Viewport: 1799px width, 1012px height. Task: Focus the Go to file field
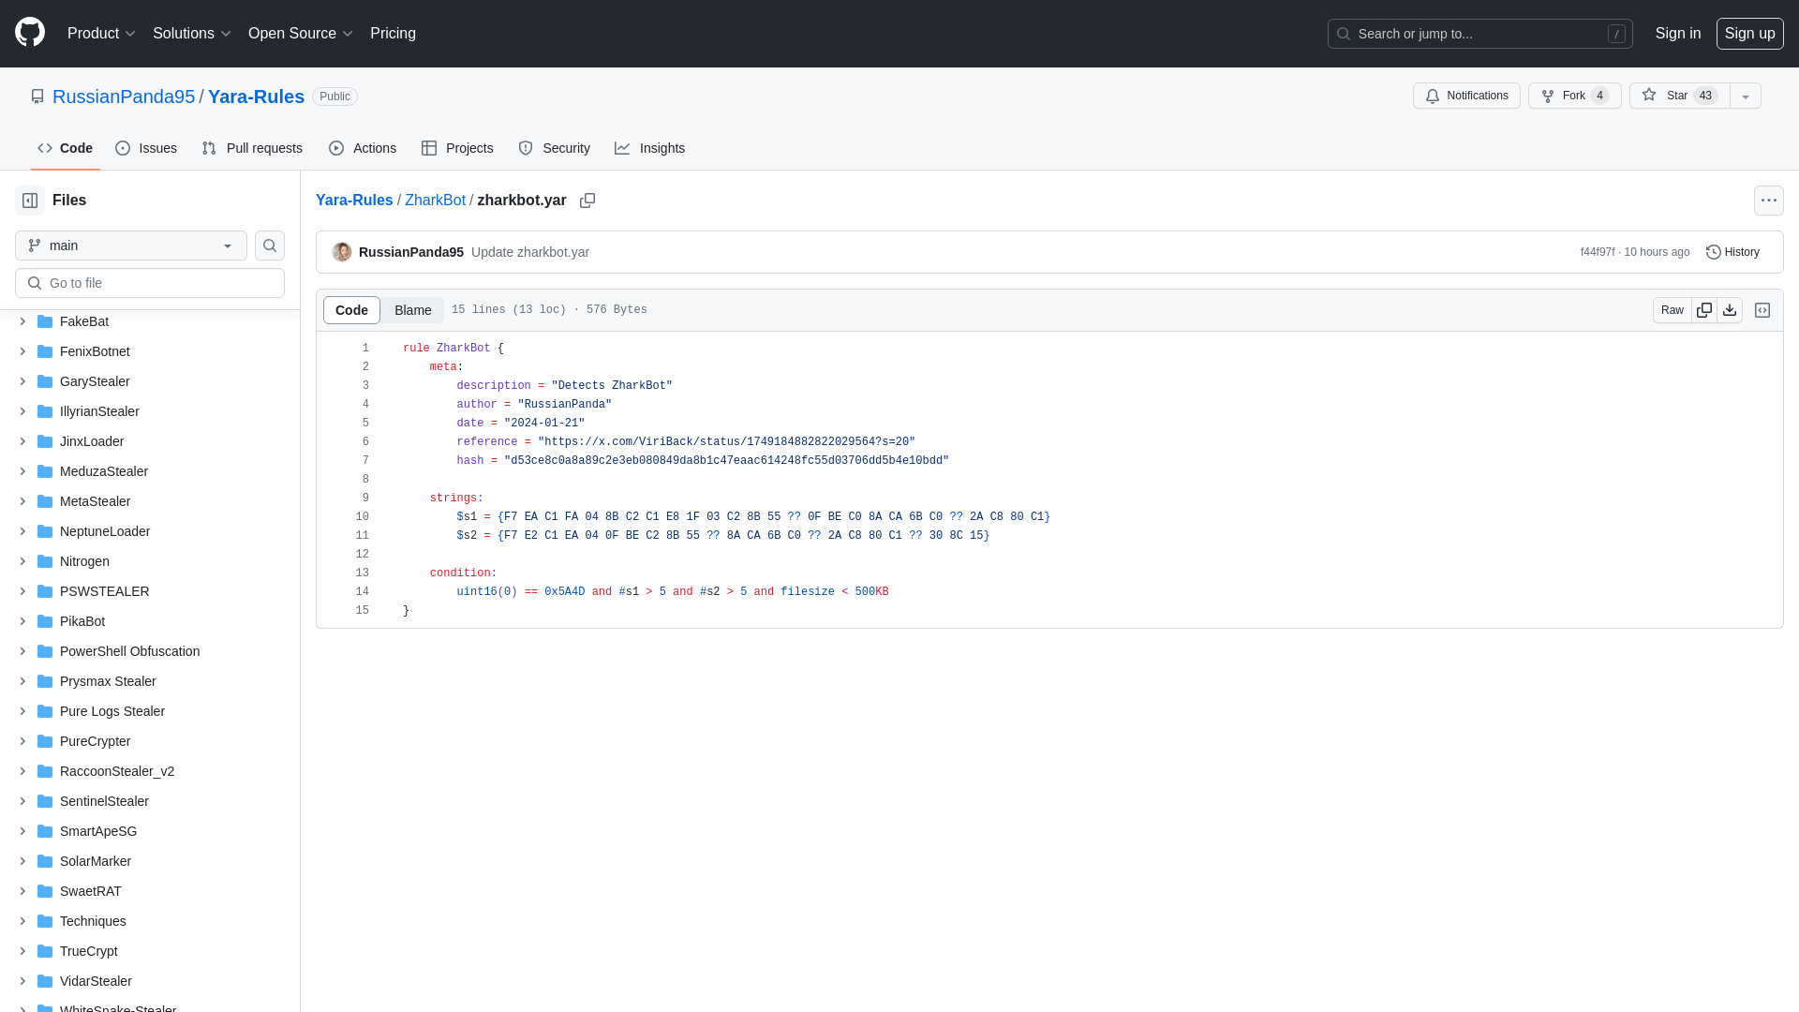150,283
